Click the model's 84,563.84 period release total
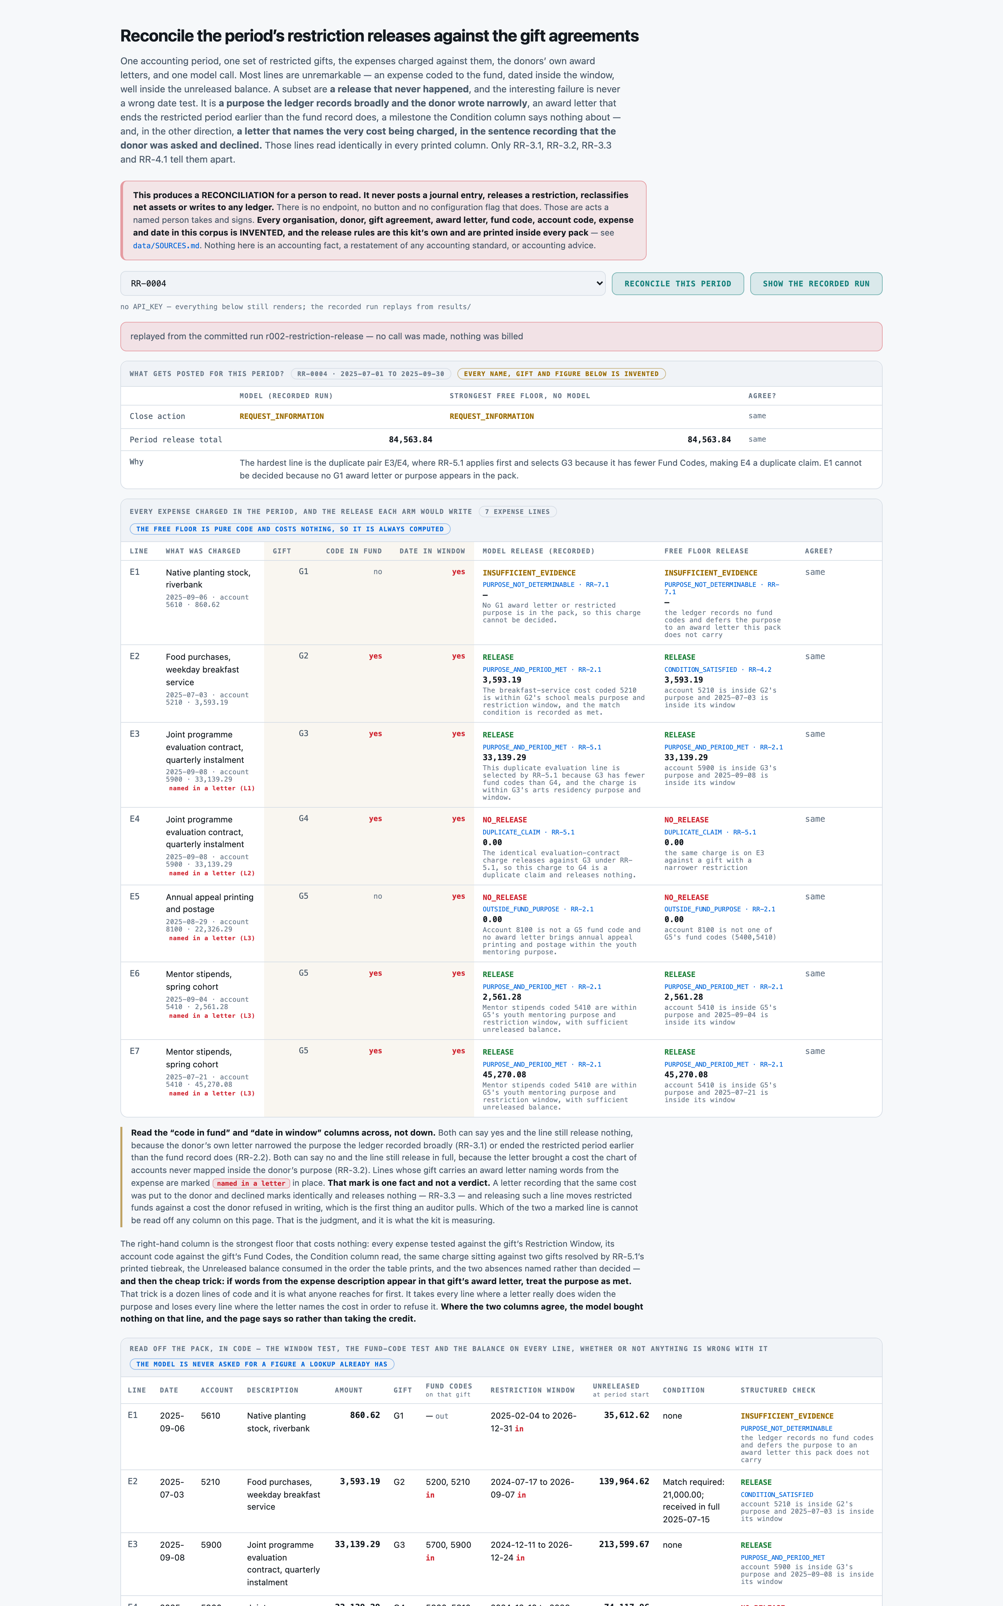Screen dimensions: 1003x1606 [x=410, y=440]
